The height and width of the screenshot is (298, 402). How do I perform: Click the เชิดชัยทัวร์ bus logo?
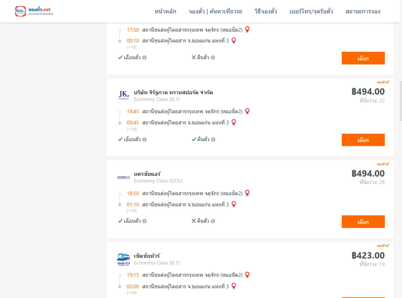(x=123, y=259)
